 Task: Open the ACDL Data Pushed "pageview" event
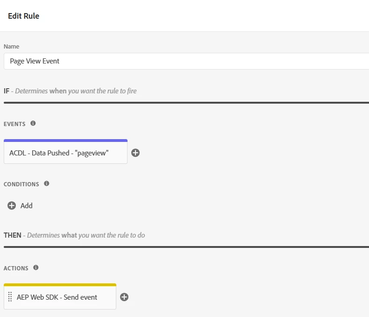pos(65,153)
